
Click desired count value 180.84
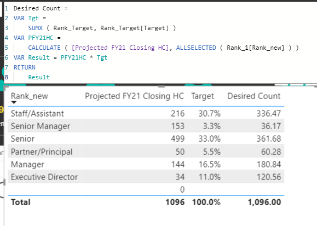click(269, 164)
